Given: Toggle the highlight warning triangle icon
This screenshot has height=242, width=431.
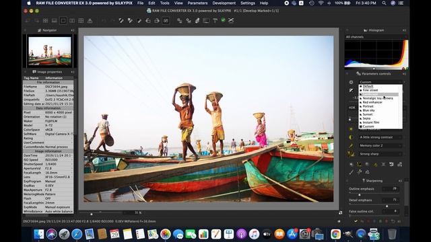Looking at the screenshot, I should (90, 21).
